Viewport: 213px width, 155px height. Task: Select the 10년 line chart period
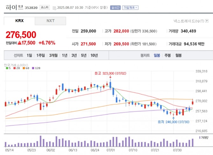coord(94,55)
